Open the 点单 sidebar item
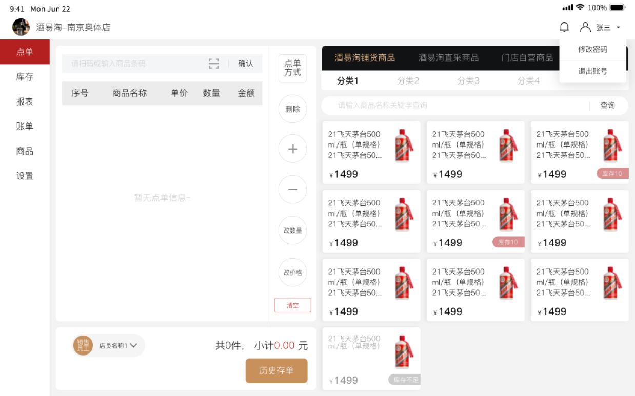Viewport: 635px width, 396px height. (x=25, y=52)
